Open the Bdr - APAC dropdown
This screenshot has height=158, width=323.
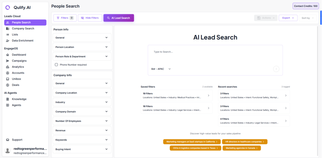(161, 69)
